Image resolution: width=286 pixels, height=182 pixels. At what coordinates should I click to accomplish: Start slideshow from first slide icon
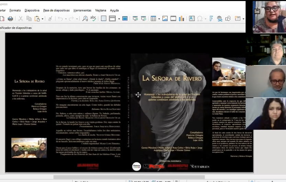135,19
